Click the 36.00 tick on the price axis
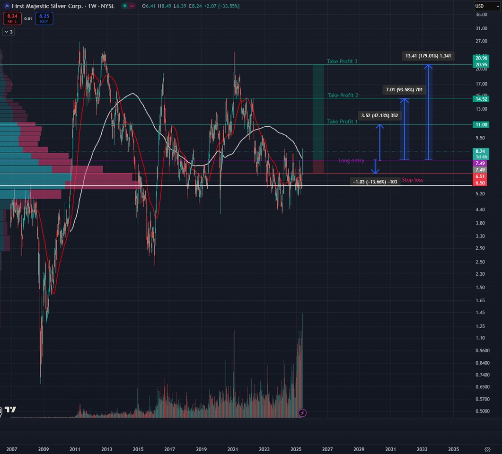Screen dimensions: 502x454 [x=482, y=14]
